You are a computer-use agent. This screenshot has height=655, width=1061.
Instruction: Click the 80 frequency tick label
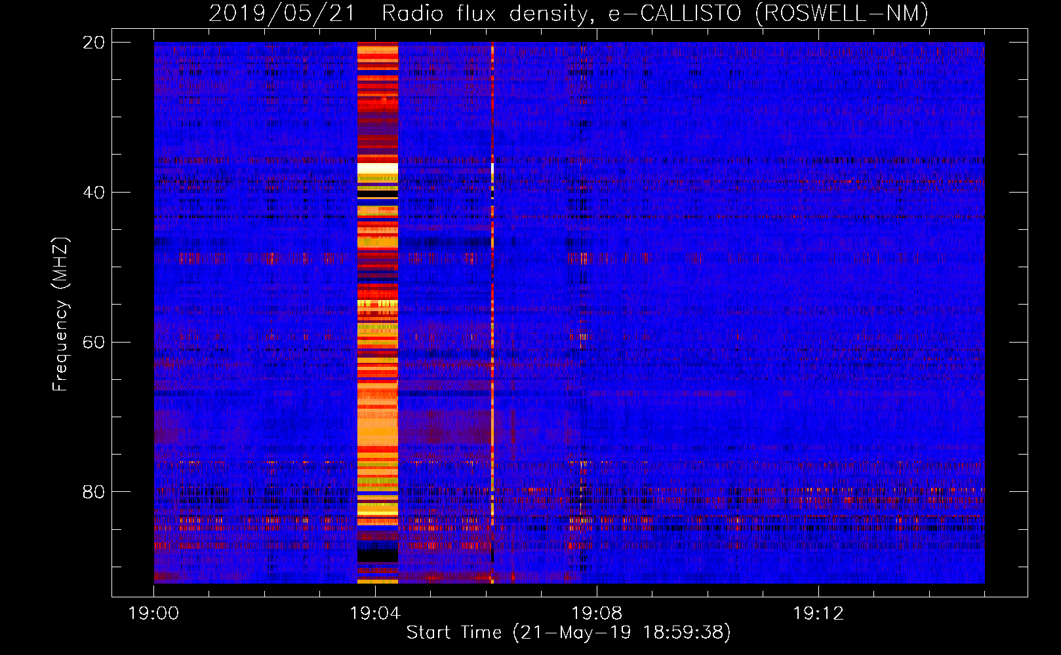[94, 492]
